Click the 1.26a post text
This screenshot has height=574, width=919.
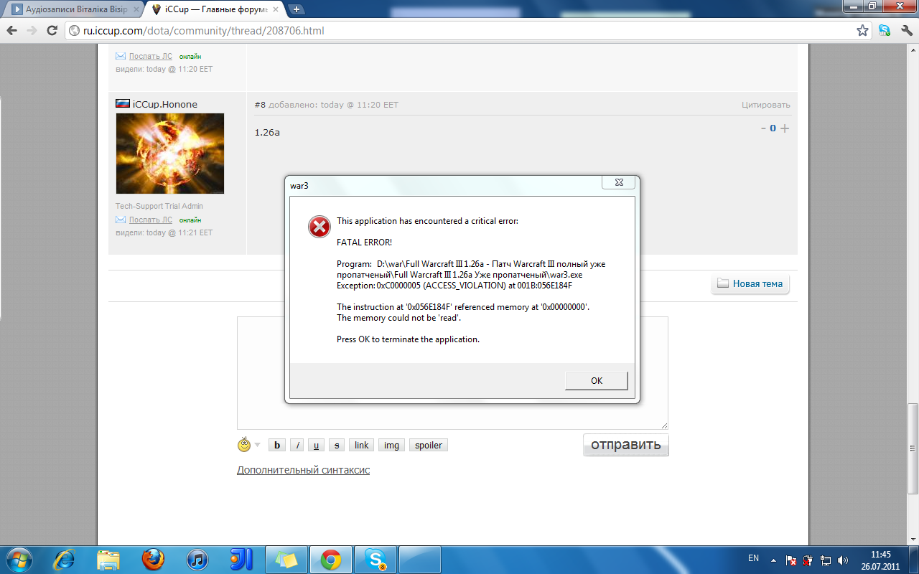pyautogui.click(x=267, y=132)
